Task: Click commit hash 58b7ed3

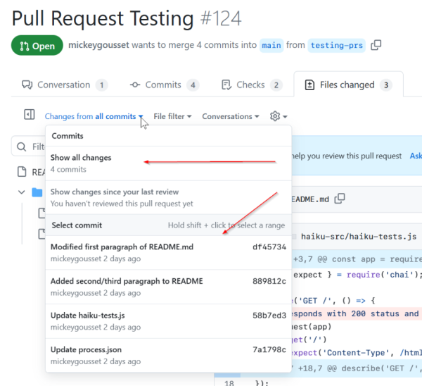Action: tap(269, 316)
